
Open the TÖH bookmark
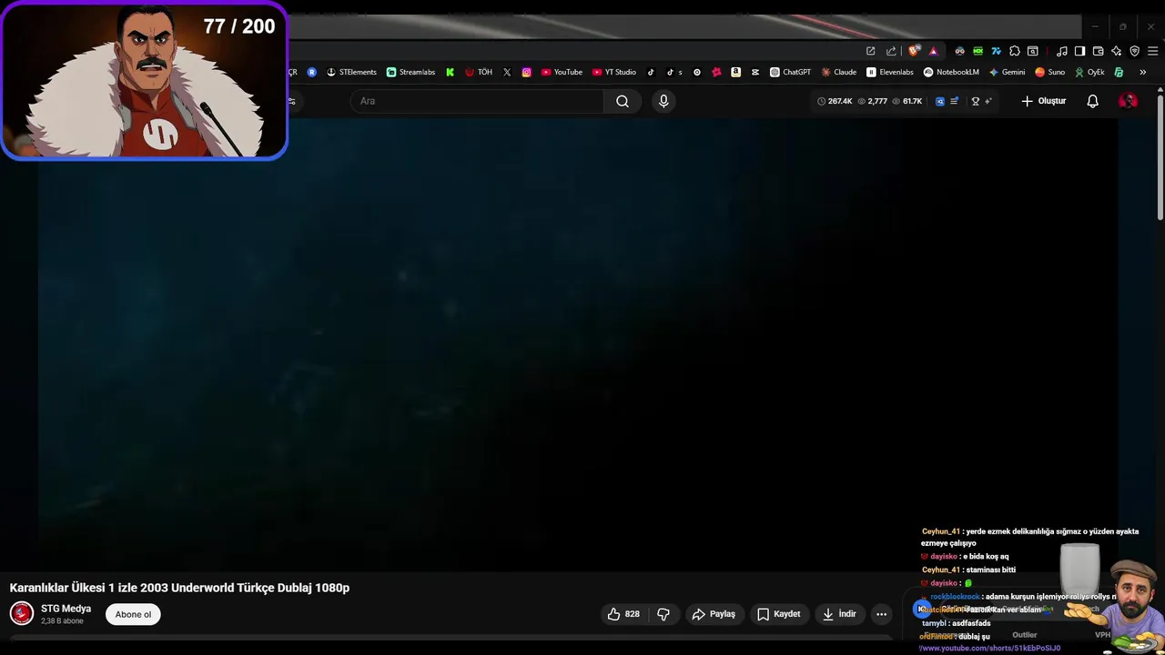click(479, 72)
